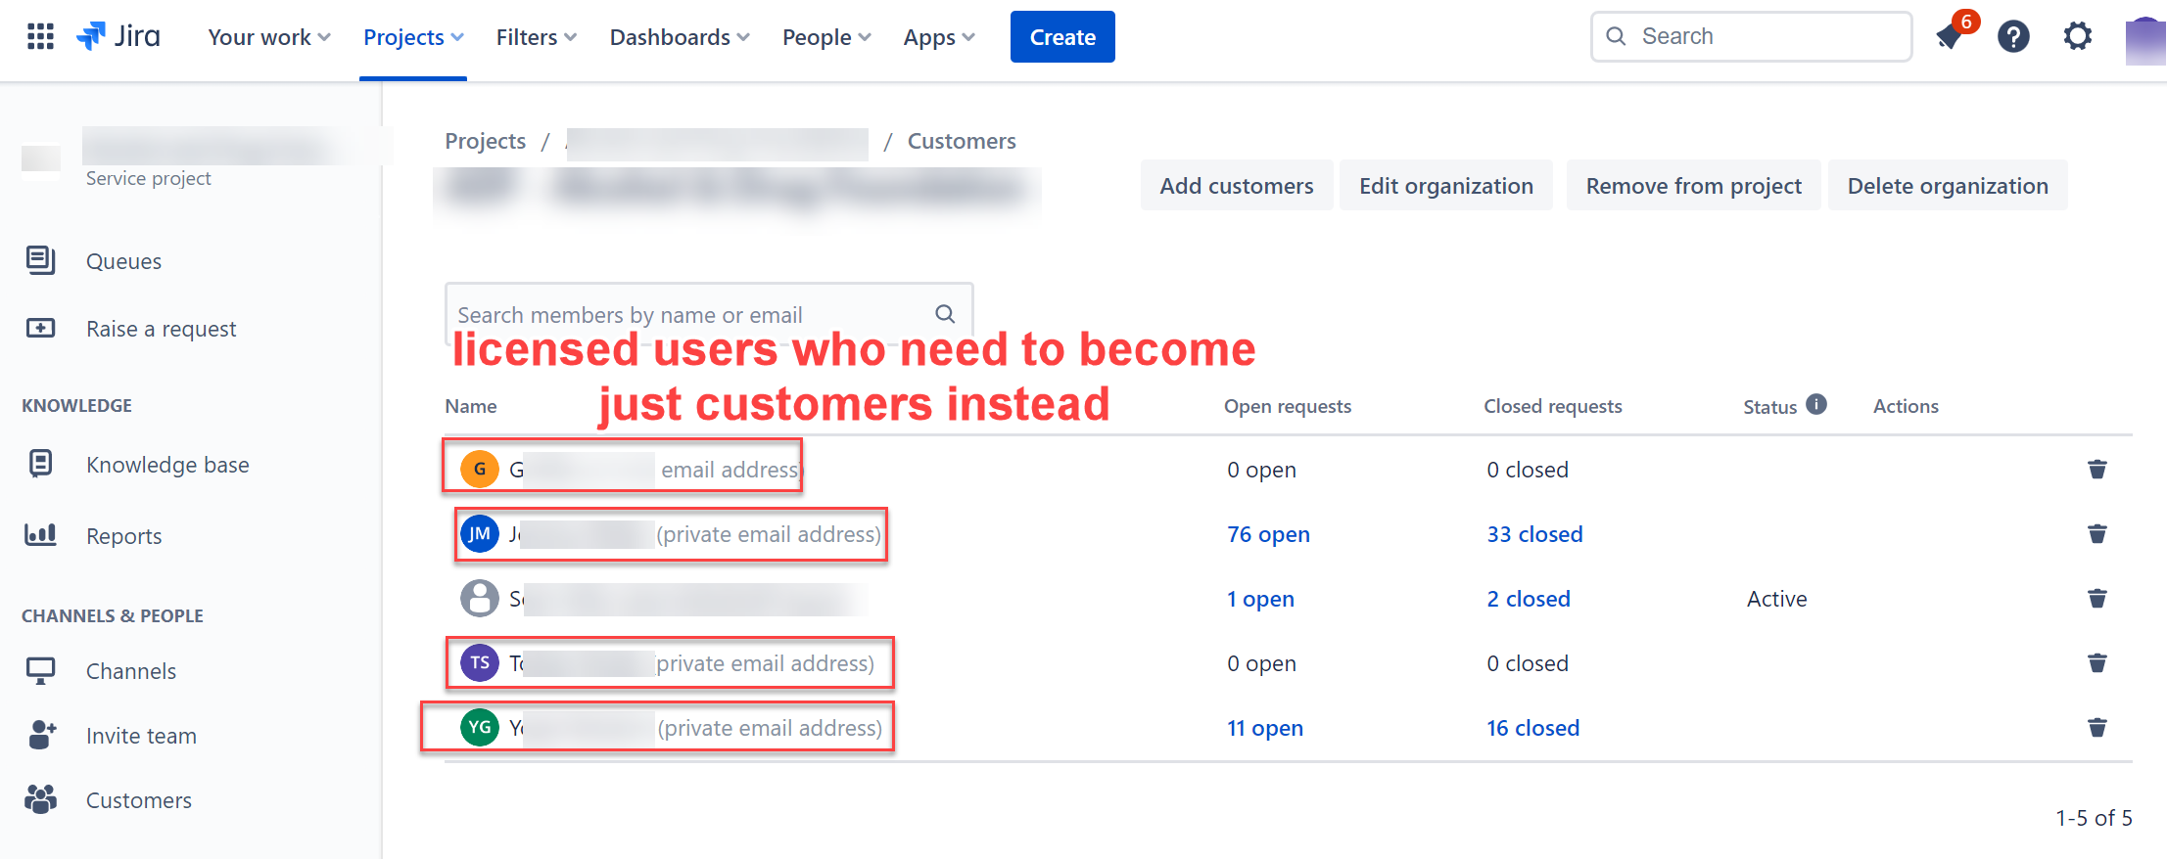Remove YG customer with trash icon
The height and width of the screenshot is (859, 2167).
coord(2096,728)
